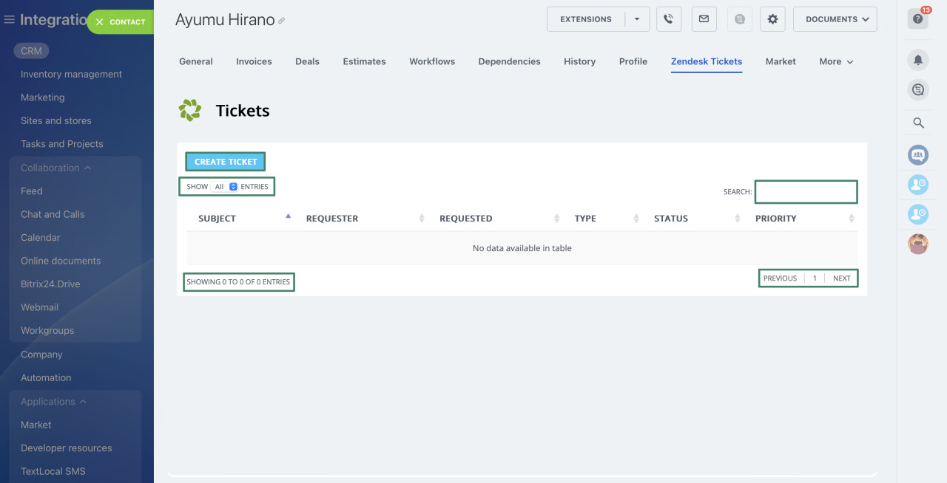The image size is (947, 483).
Task: Open Sites and stores
Action: pyautogui.click(x=56, y=120)
